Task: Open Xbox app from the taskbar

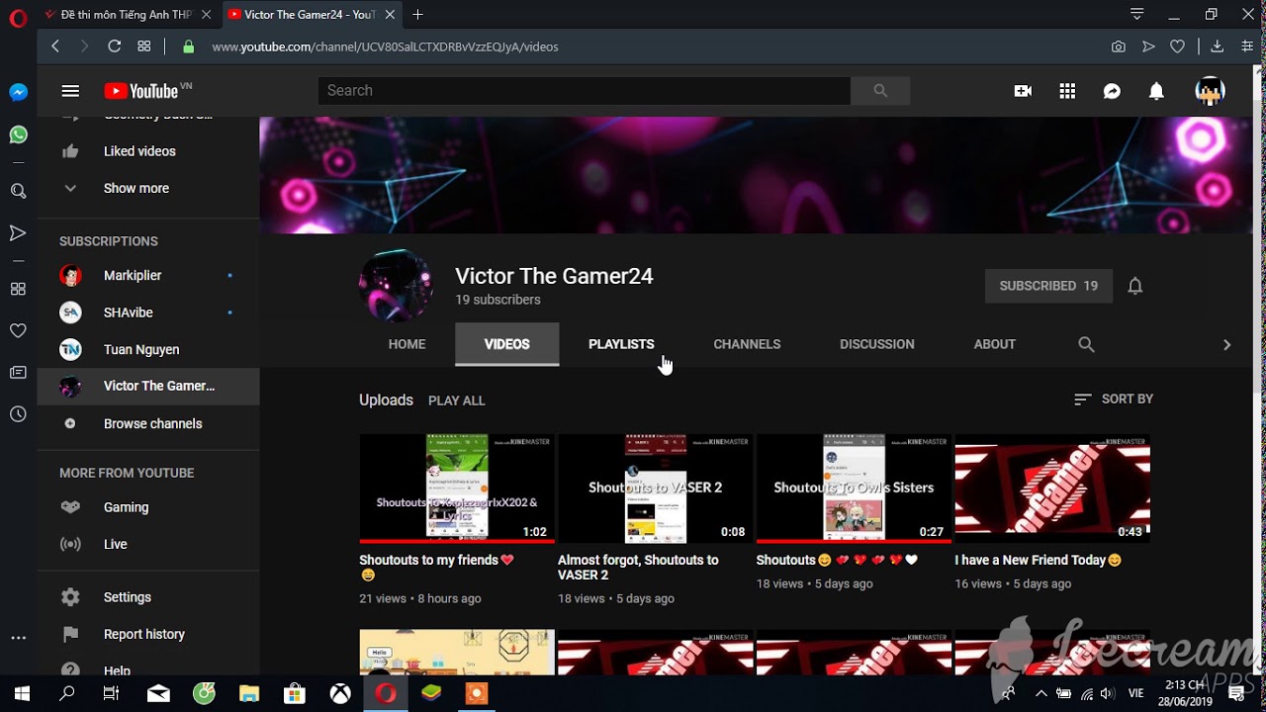Action: [339, 693]
